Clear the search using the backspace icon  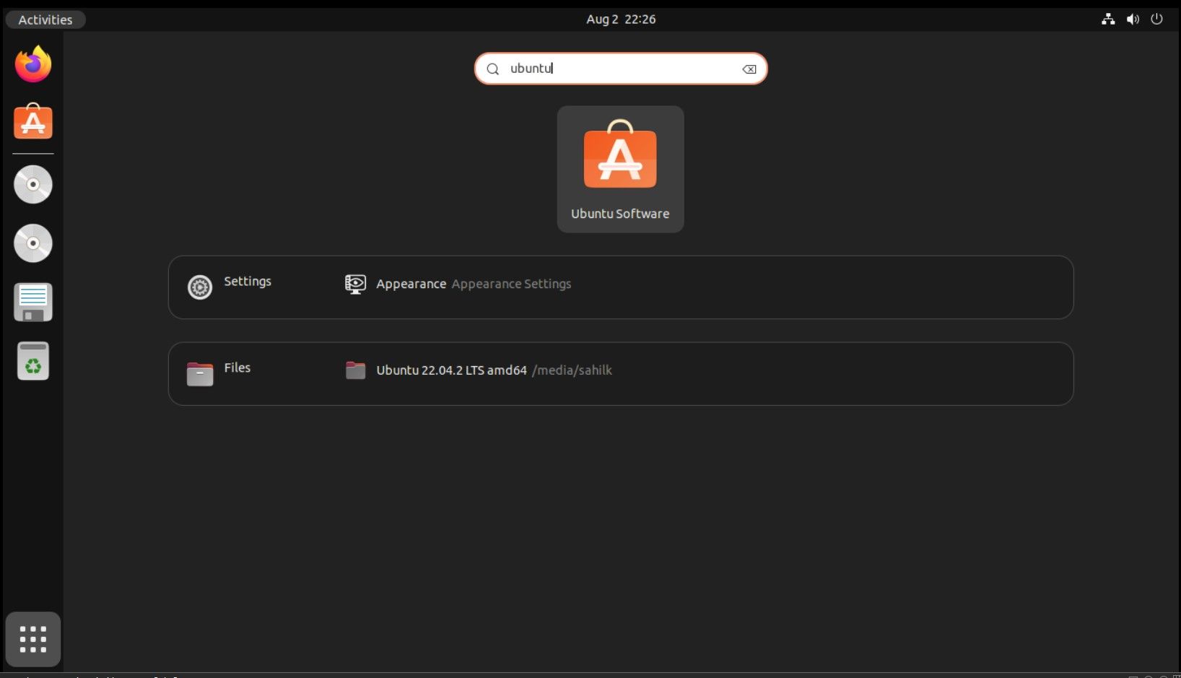(749, 69)
